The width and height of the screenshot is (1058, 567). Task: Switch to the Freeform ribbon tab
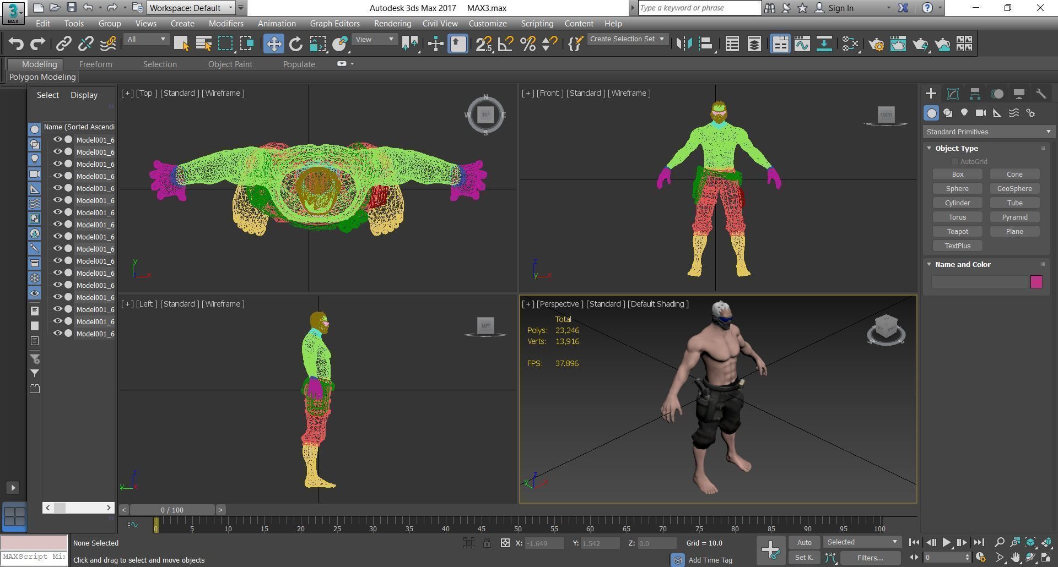95,64
